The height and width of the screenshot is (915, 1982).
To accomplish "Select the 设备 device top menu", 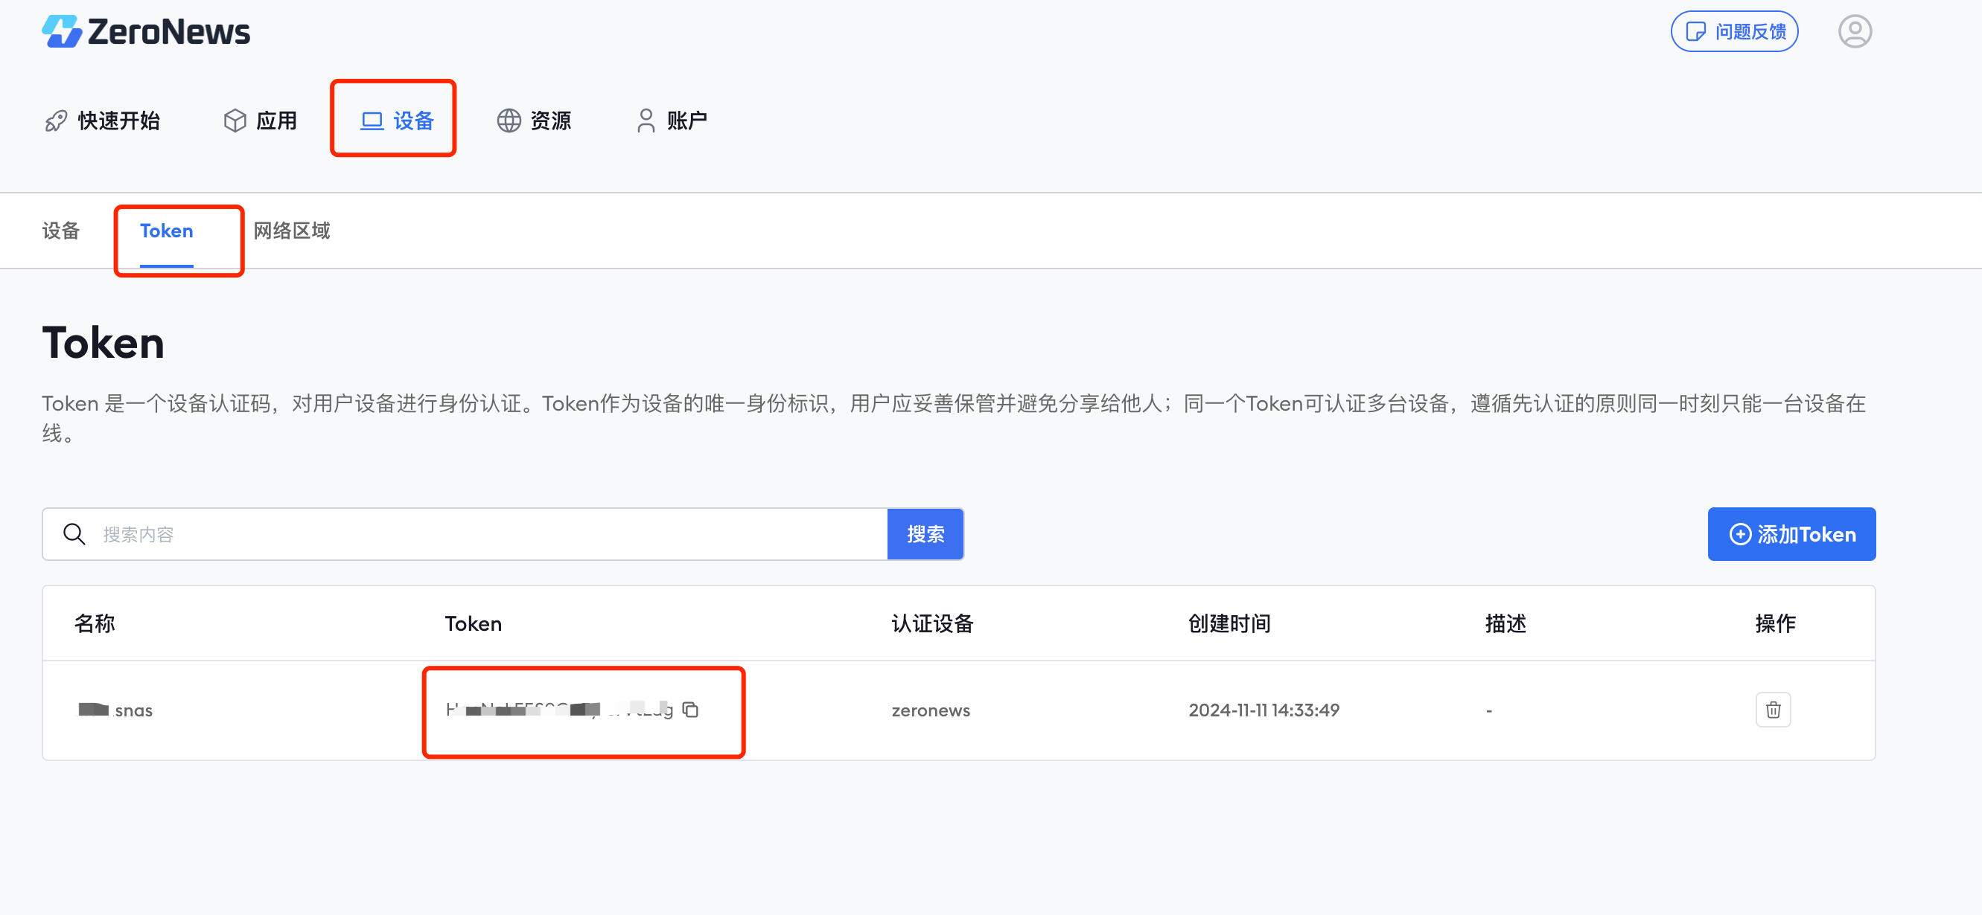I will click(x=397, y=121).
